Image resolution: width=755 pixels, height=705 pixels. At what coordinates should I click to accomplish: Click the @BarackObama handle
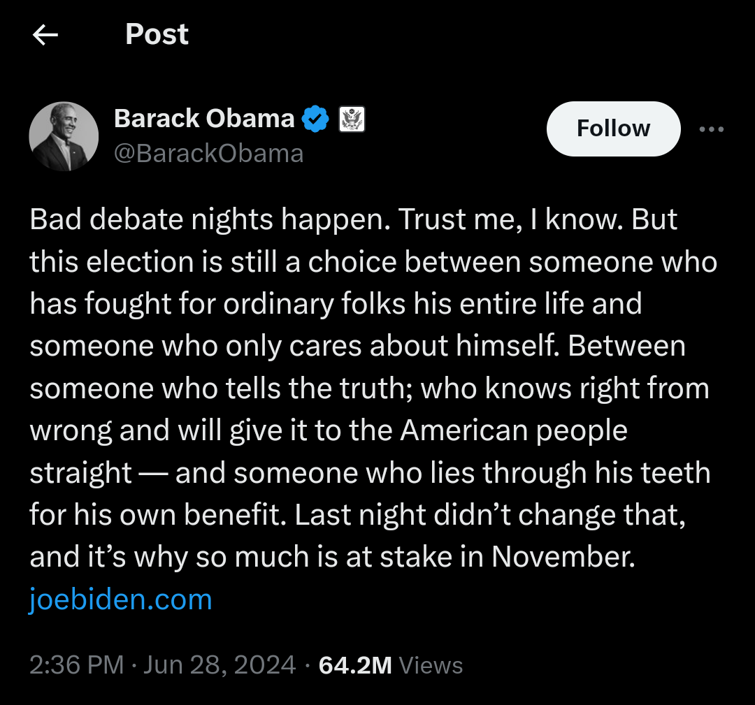tap(208, 153)
